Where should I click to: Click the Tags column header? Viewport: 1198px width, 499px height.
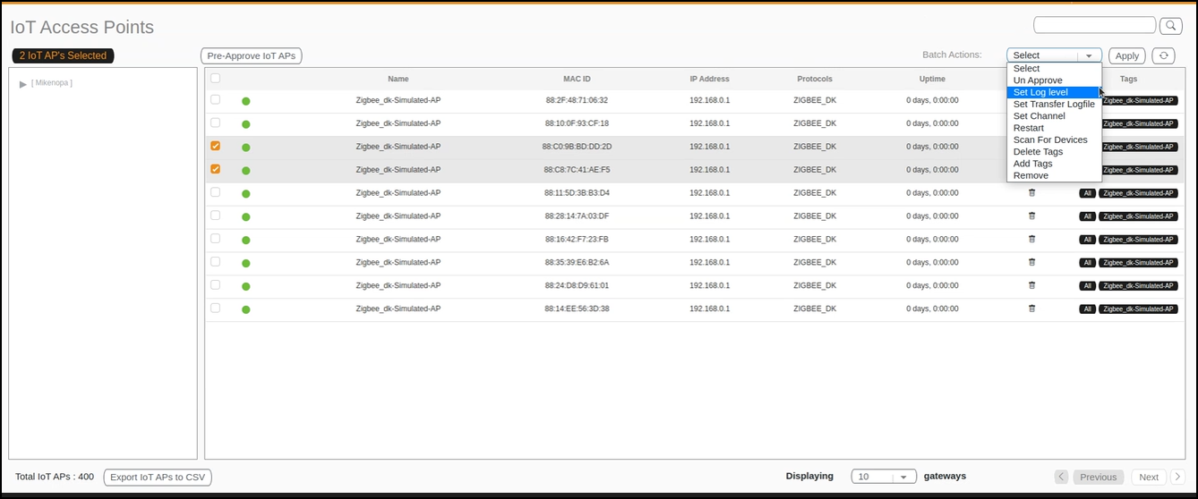(1128, 79)
